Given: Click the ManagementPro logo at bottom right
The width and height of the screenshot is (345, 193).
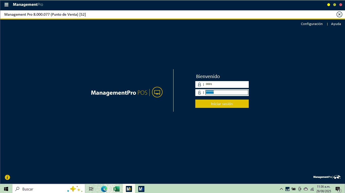Looking at the screenshot, I should [x=327, y=177].
